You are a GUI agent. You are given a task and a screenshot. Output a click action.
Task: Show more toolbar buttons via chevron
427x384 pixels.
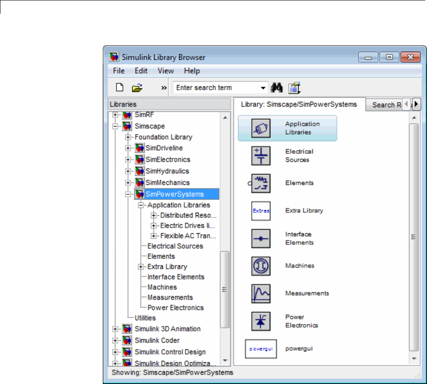pyautogui.click(x=164, y=88)
